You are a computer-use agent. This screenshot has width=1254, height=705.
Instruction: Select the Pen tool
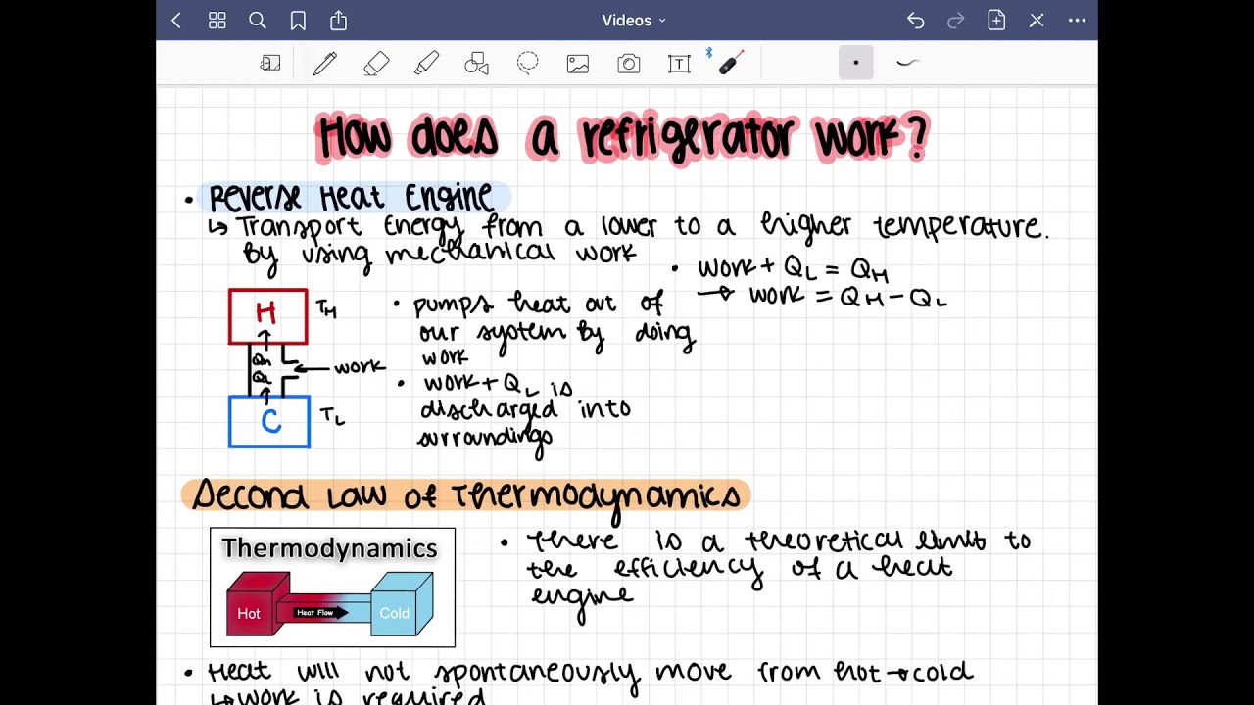tap(325, 64)
